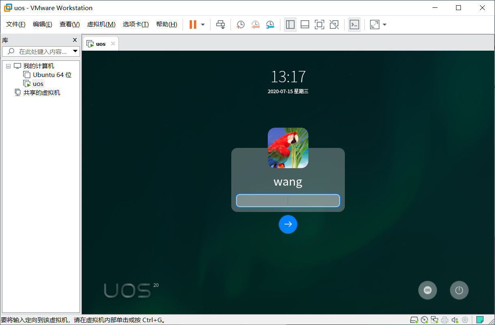Click the blue login arrow button
Image resolution: width=495 pixels, height=325 pixels.
(x=288, y=224)
